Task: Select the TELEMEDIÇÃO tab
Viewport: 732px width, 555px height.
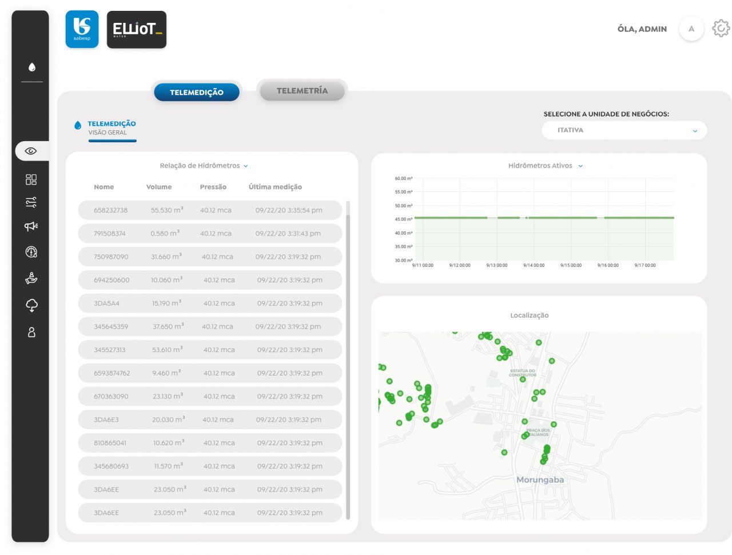Action: tap(197, 92)
